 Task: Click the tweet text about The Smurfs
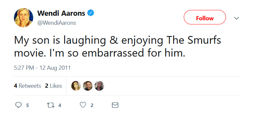118,47
